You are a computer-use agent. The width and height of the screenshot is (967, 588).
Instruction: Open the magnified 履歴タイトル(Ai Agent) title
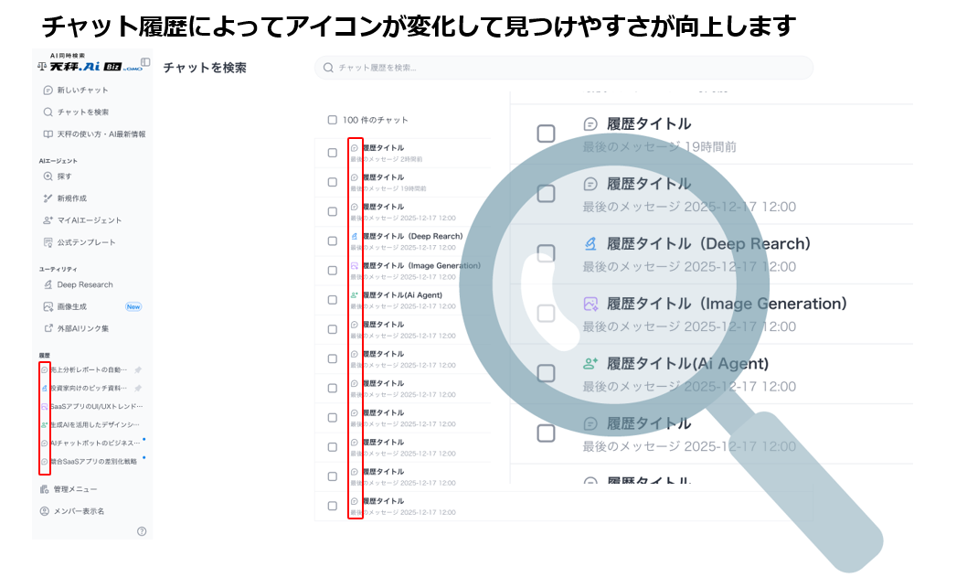[x=687, y=363]
